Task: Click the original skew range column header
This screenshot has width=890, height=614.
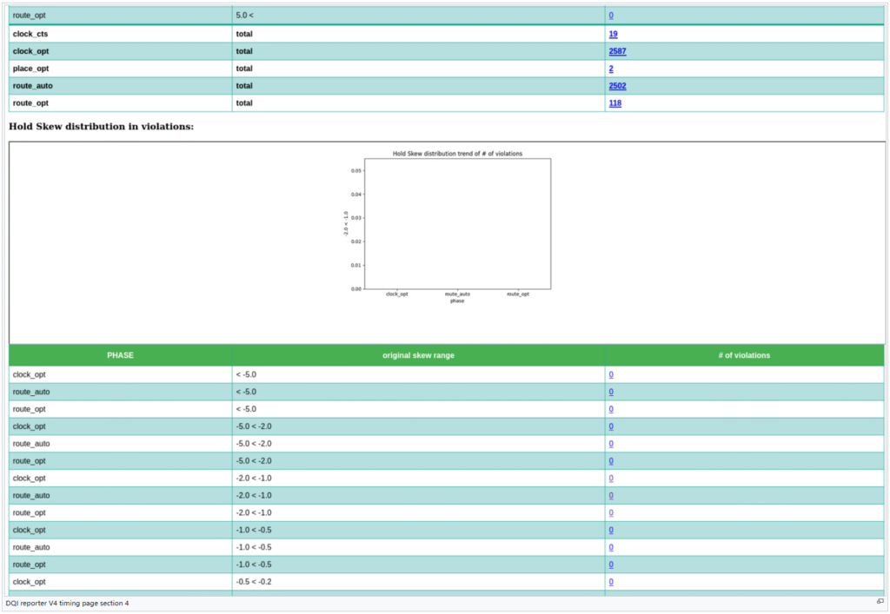Action: pyautogui.click(x=418, y=355)
